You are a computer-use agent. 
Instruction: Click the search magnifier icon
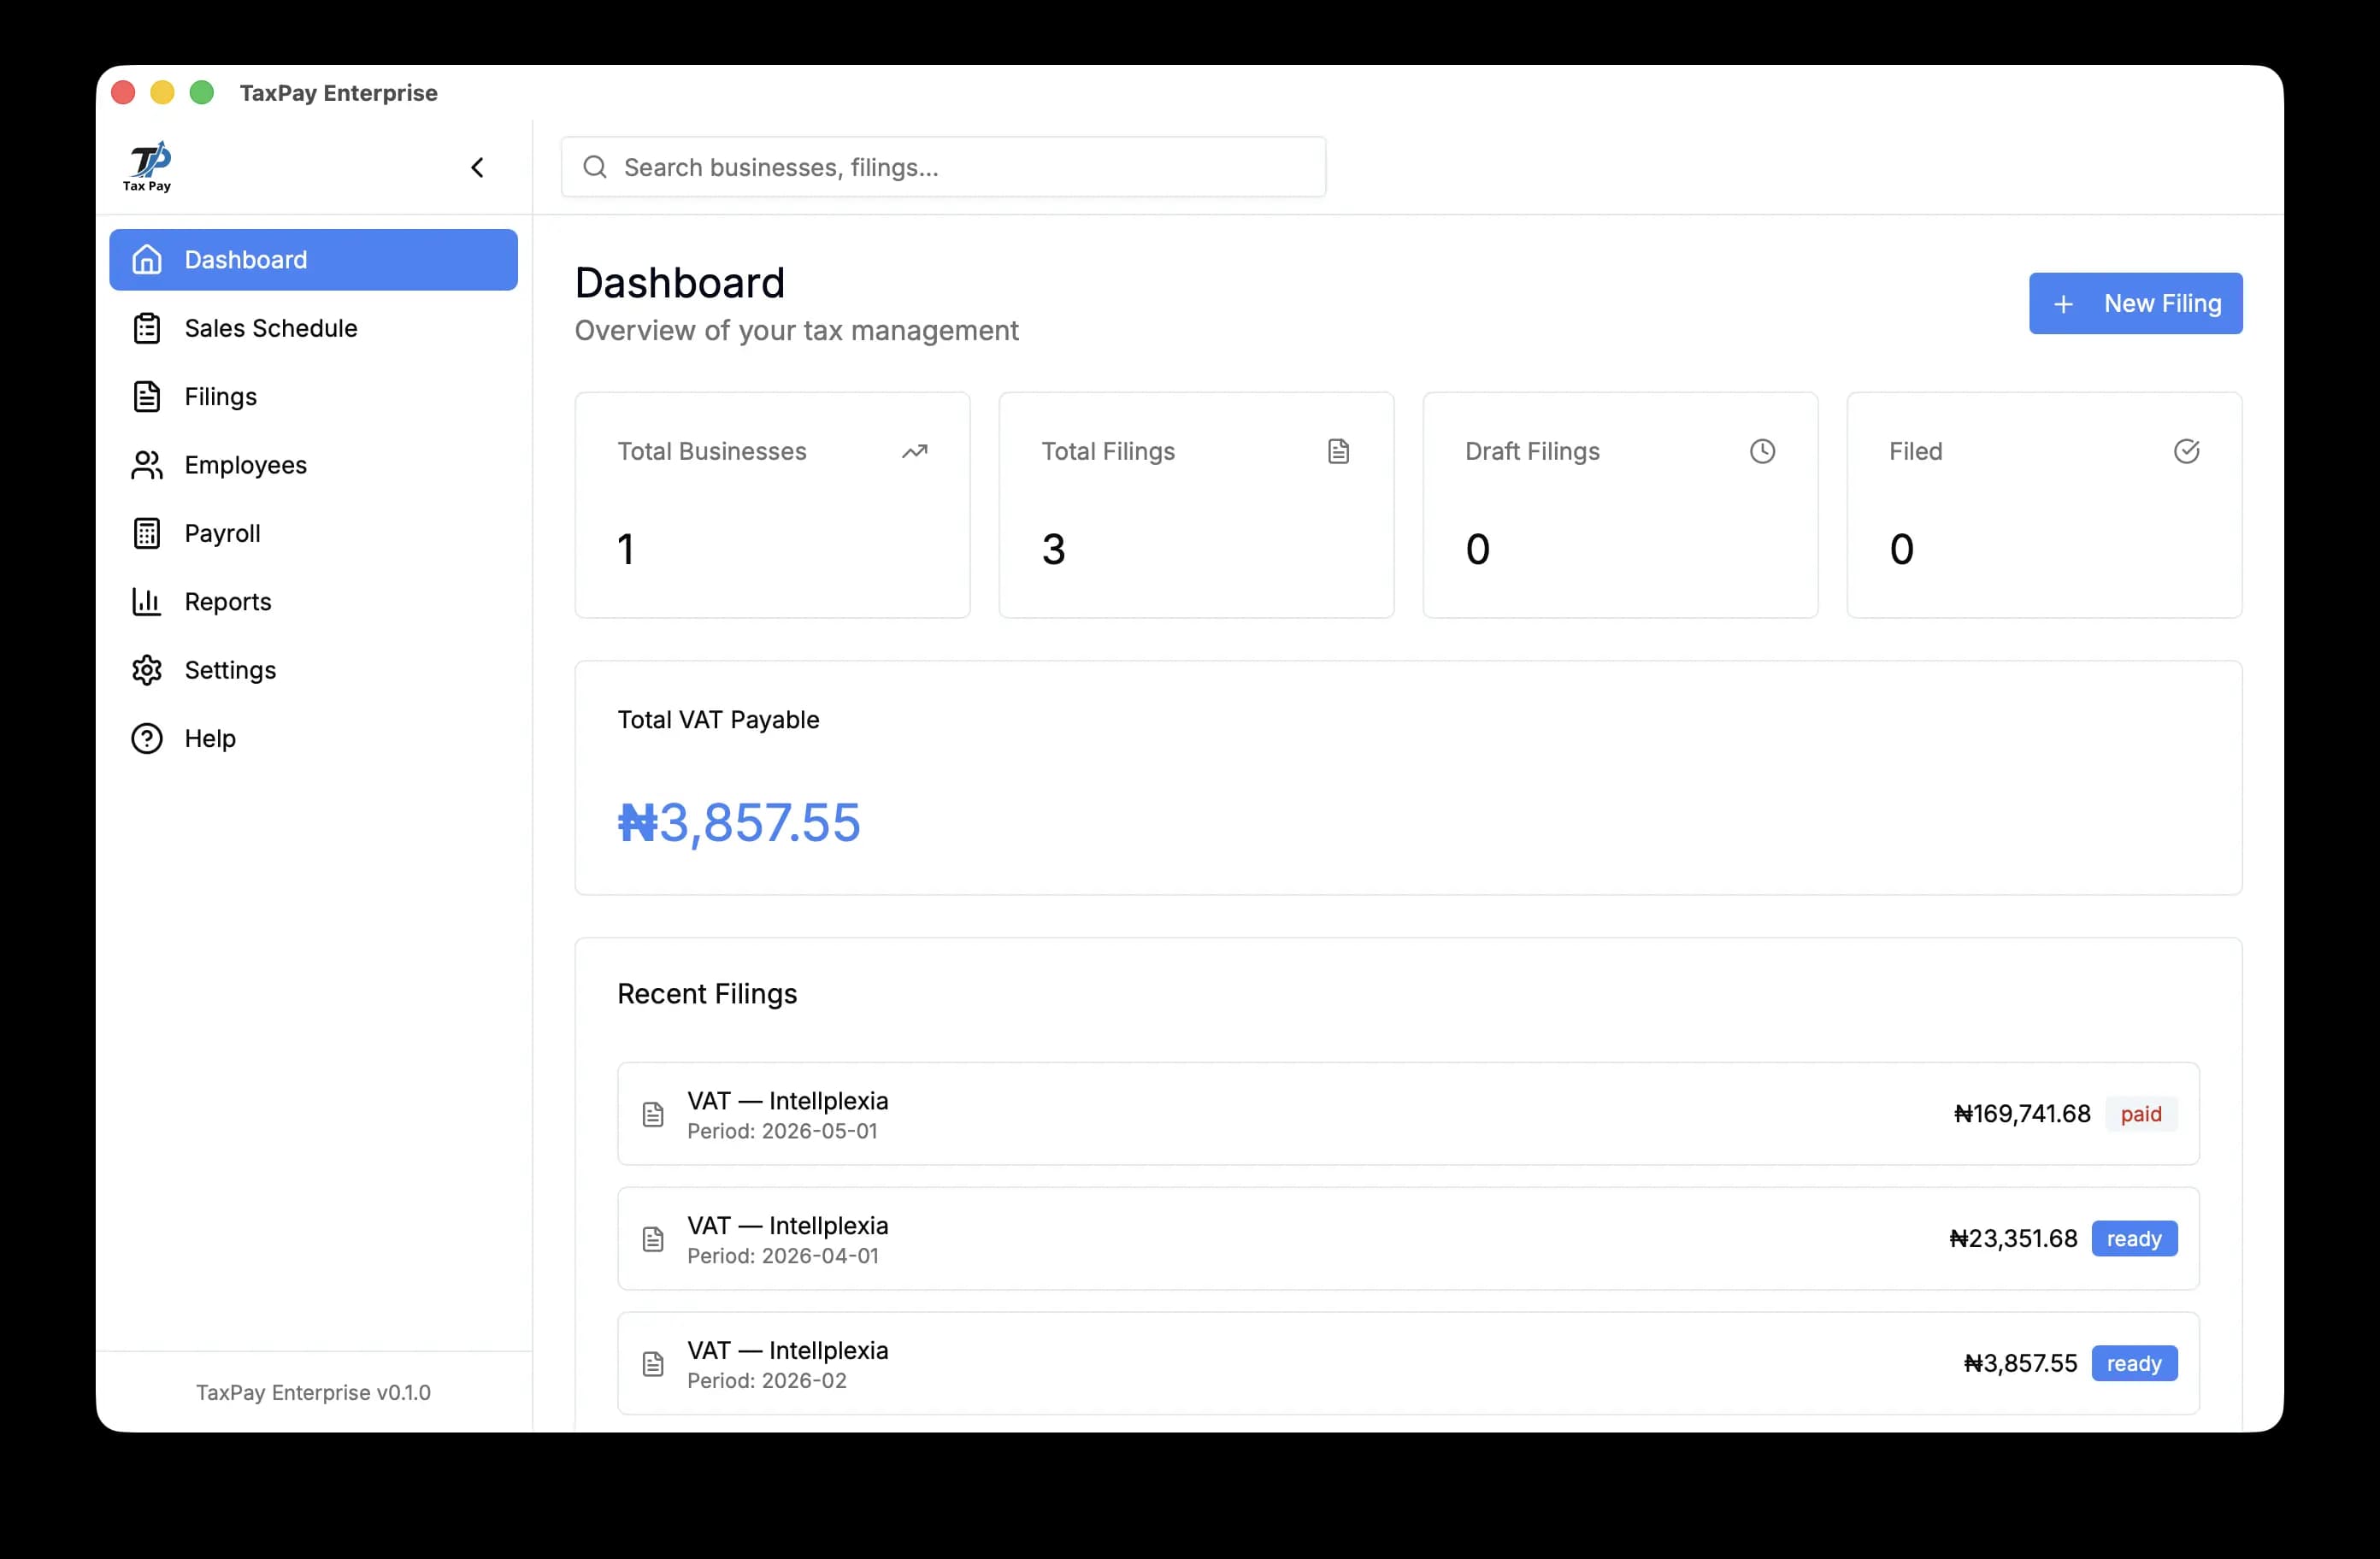point(595,167)
